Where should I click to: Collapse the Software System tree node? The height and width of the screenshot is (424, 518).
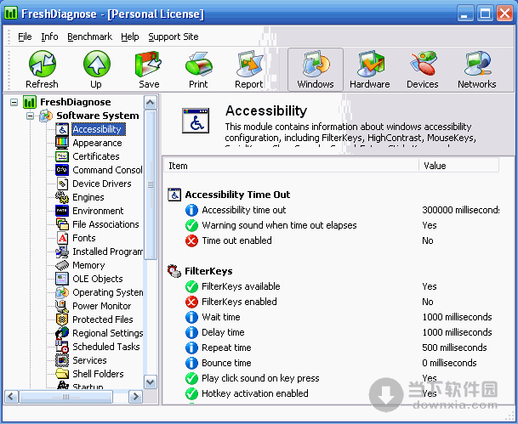pos(30,116)
